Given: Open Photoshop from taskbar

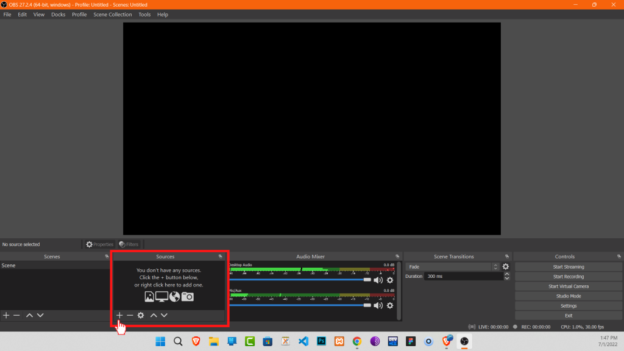Looking at the screenshot, I should (321, 341).
